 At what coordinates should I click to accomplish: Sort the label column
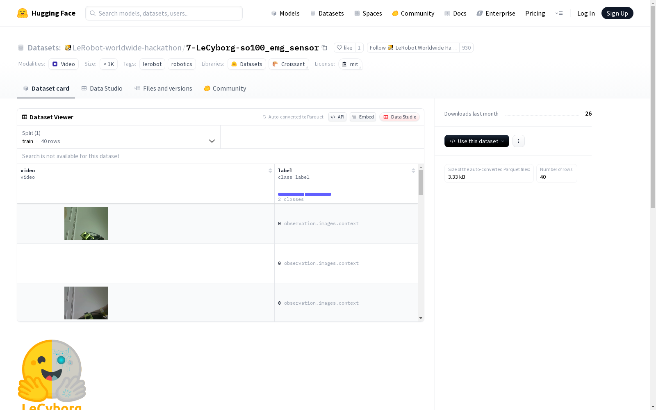413,171
